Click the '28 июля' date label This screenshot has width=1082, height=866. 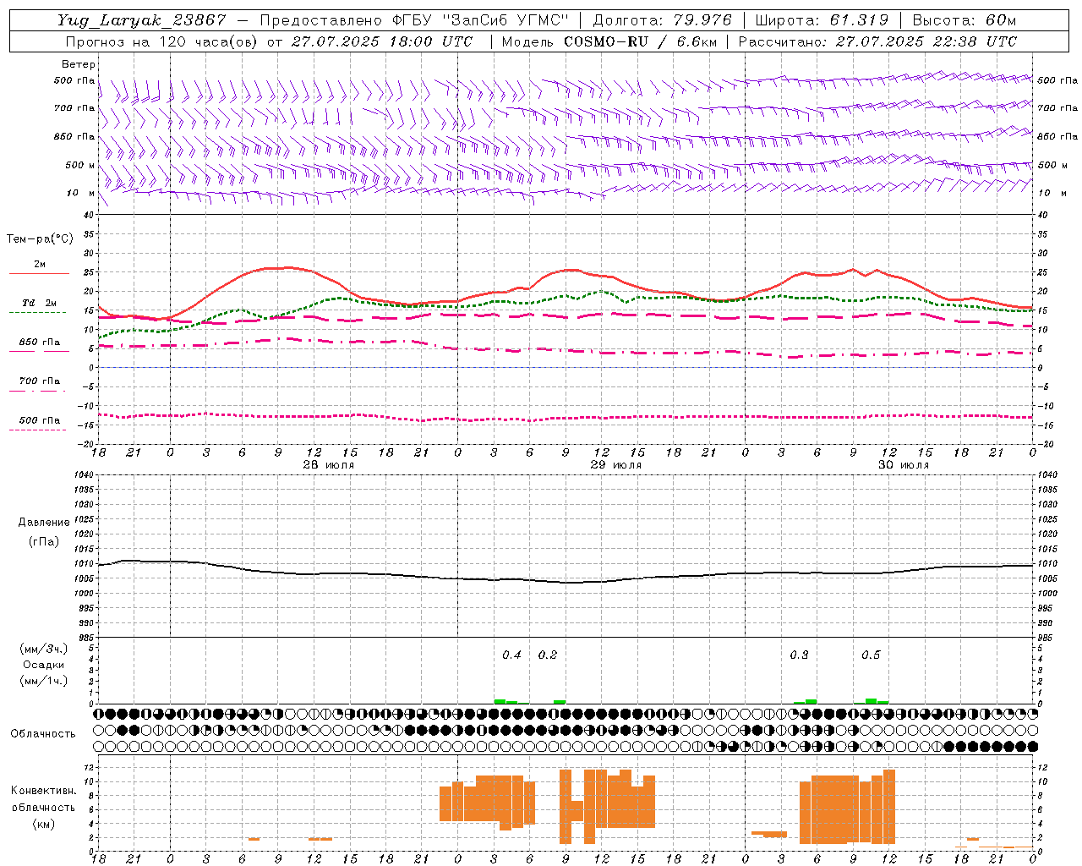(x=330, y=465)
